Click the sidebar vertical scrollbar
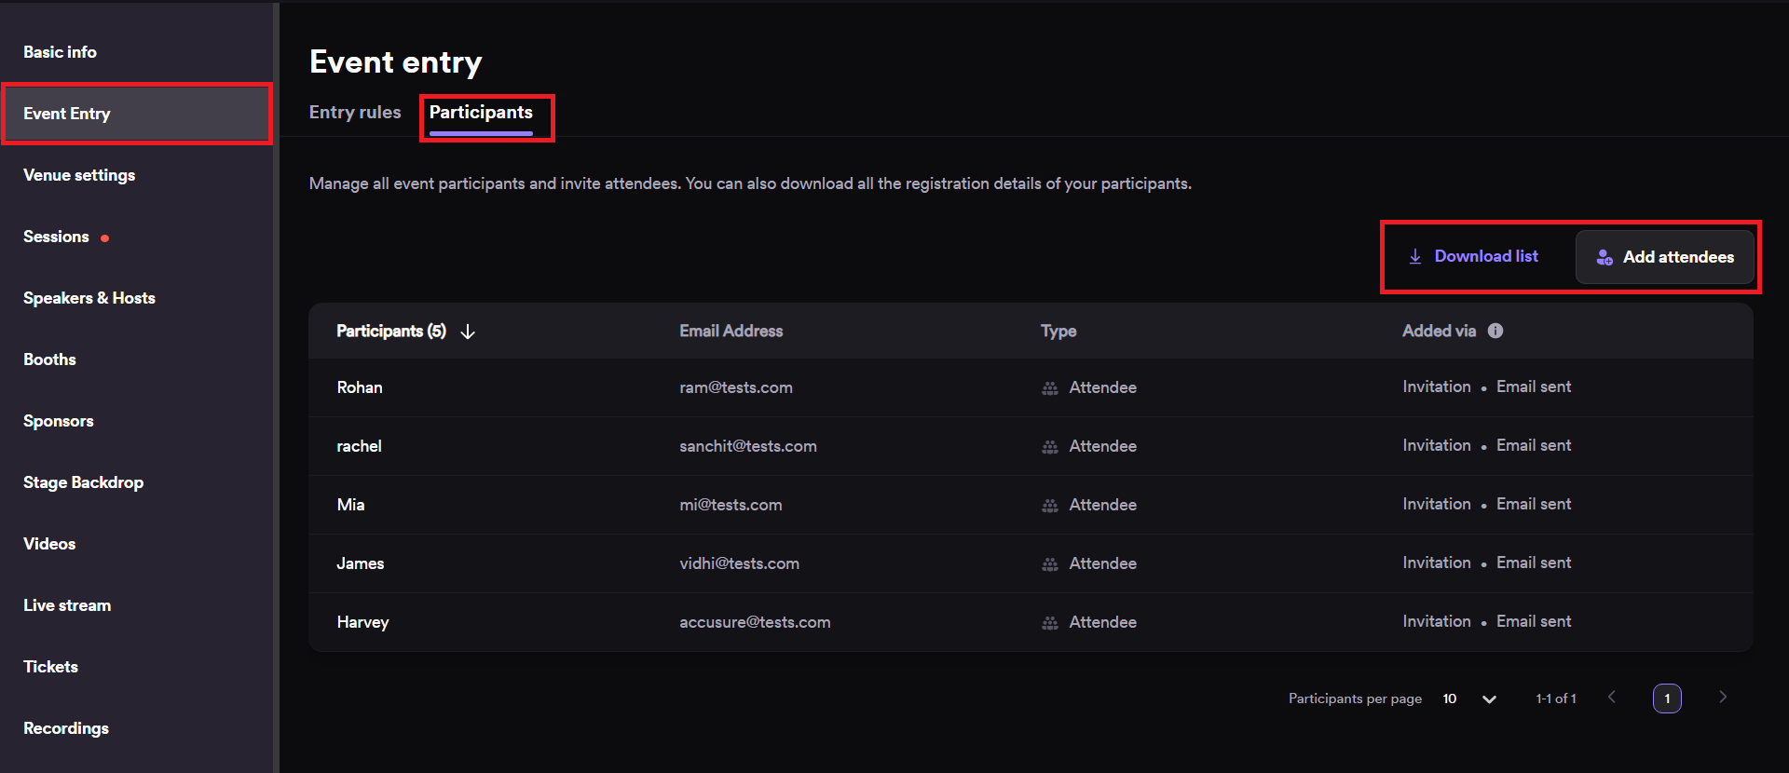Image resolution: width=1789 pixels, height=773 pixels. [x=276, y=386]
